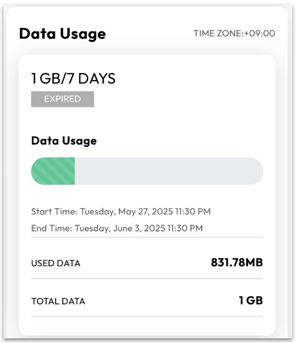Select the 1 GB/7 DAYS plan title
Screen dimensions: 296x343
tap(73, 78)
